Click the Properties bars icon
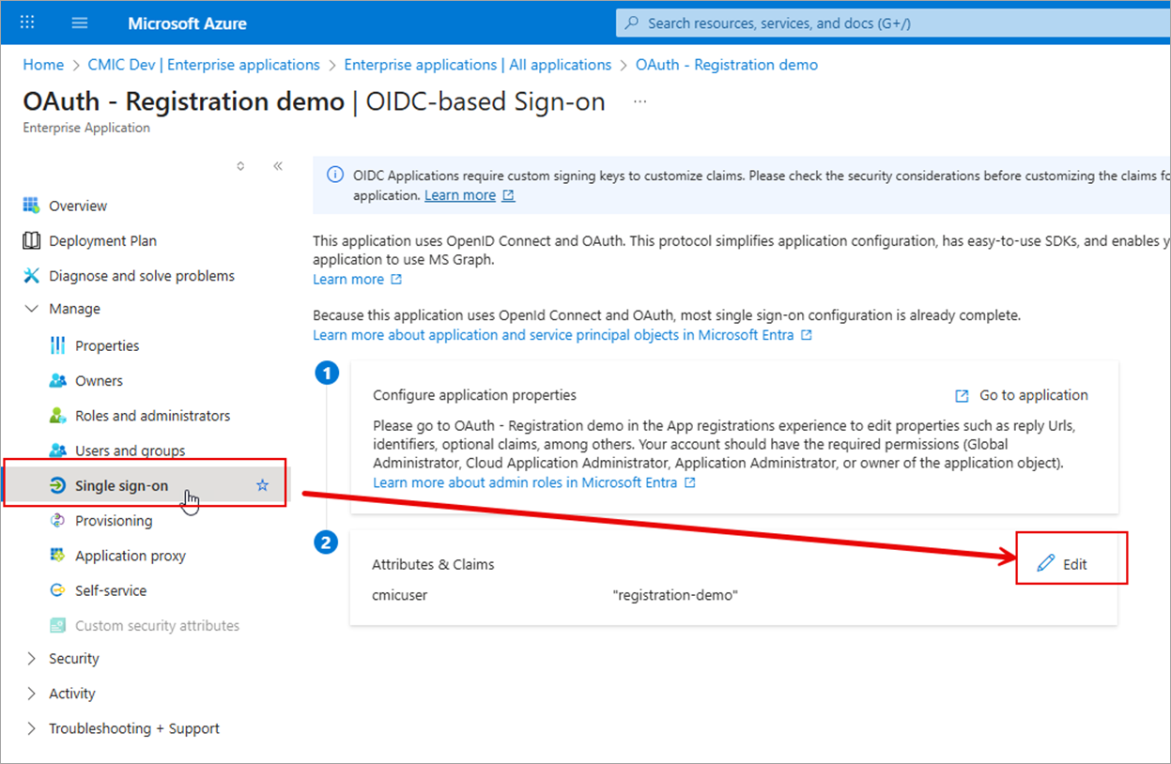Screen dimensions: 1171x764 pos(57,345)
